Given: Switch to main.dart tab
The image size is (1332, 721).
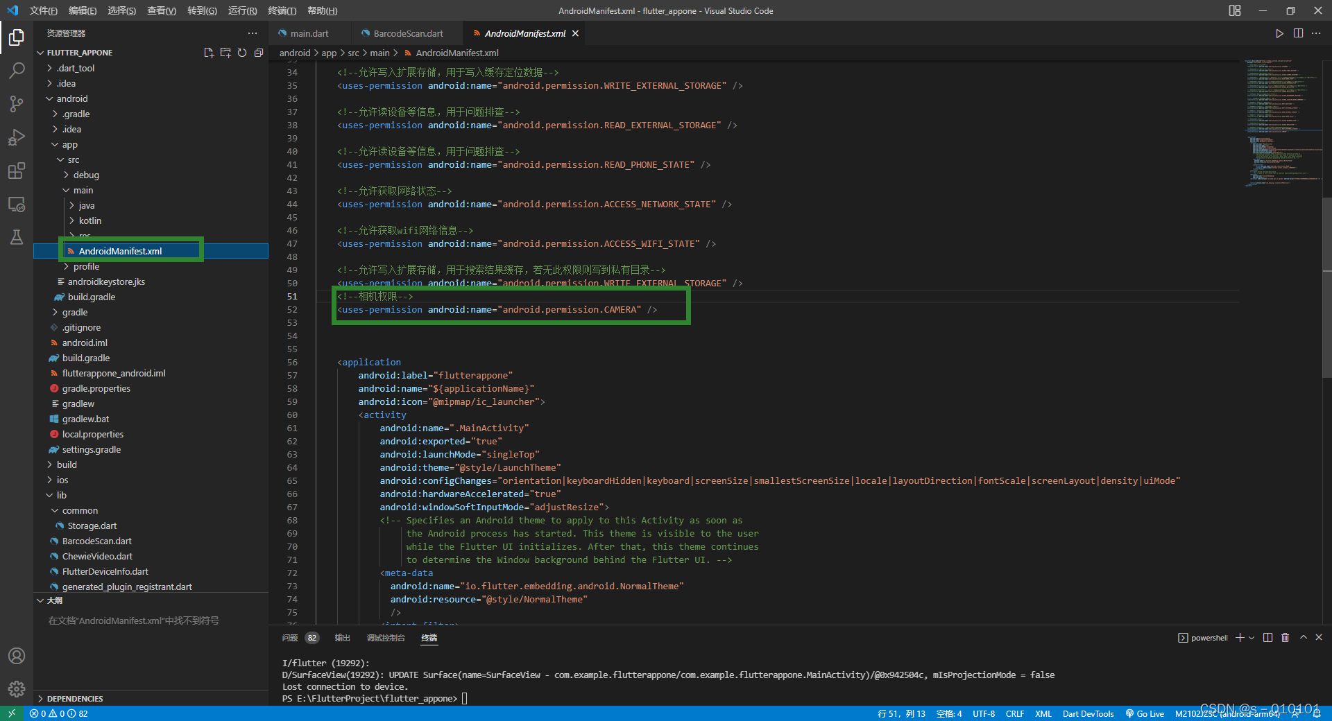Looking at the screenshot, I should pos(309,33).
